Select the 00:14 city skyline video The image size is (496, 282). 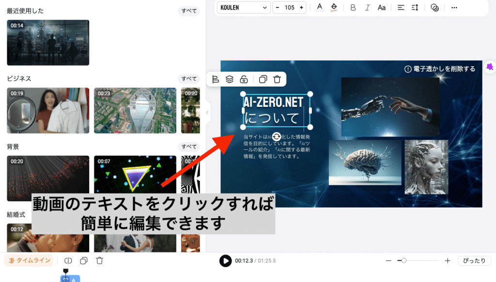pos(48,43)
